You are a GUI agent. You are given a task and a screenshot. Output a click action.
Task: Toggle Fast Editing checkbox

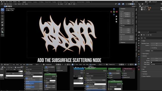click(x=151, y=48)
